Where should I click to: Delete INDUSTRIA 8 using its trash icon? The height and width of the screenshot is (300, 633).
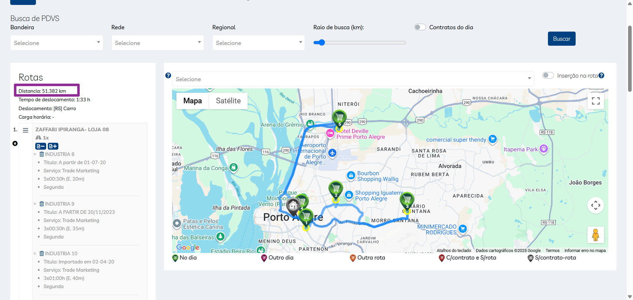42,154
